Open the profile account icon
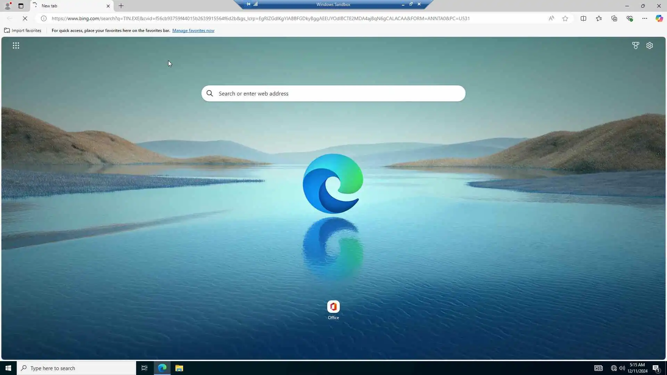 (x=8, y=6)
